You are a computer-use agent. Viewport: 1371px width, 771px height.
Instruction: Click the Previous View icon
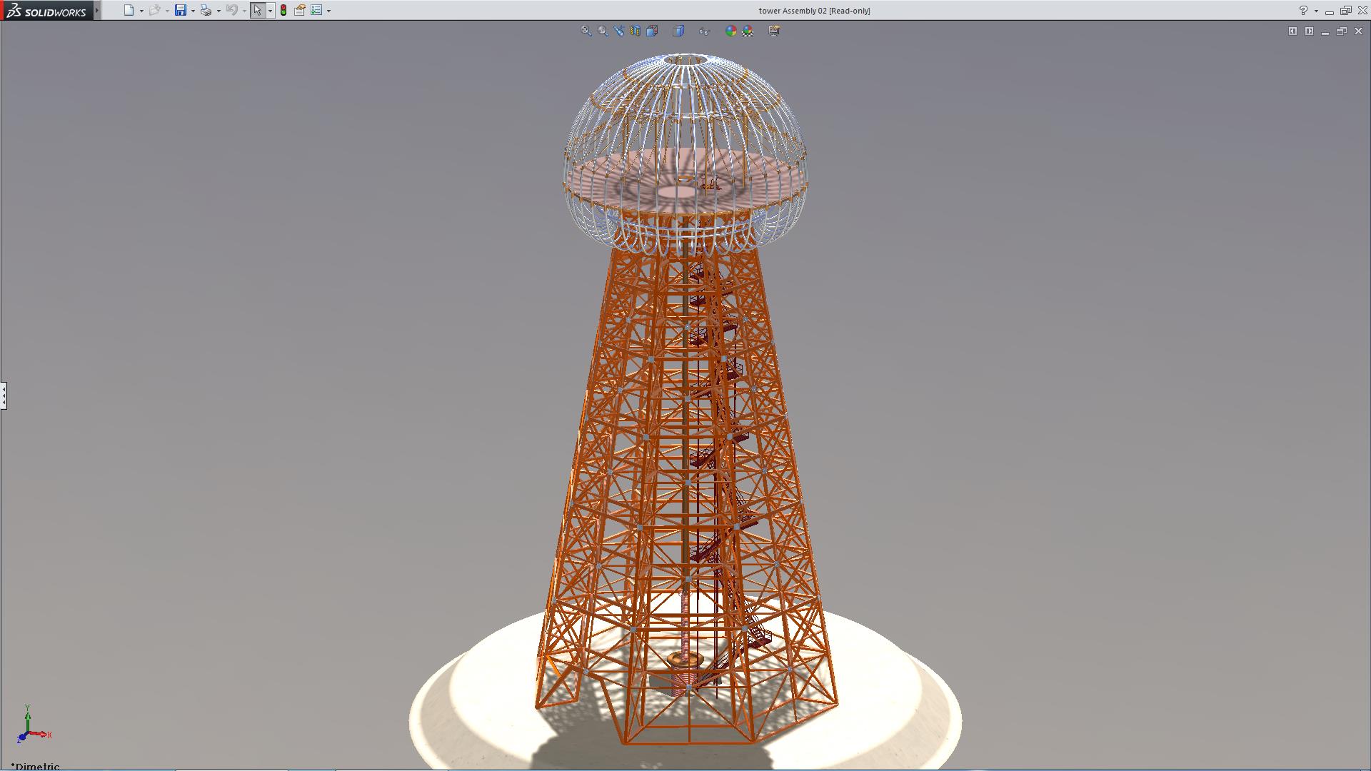point(619,31)
